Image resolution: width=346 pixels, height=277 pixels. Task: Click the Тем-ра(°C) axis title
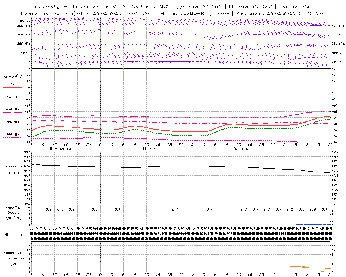13,77
